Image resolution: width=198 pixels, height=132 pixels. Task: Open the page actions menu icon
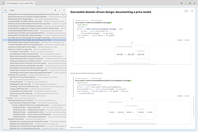(192, 11)
